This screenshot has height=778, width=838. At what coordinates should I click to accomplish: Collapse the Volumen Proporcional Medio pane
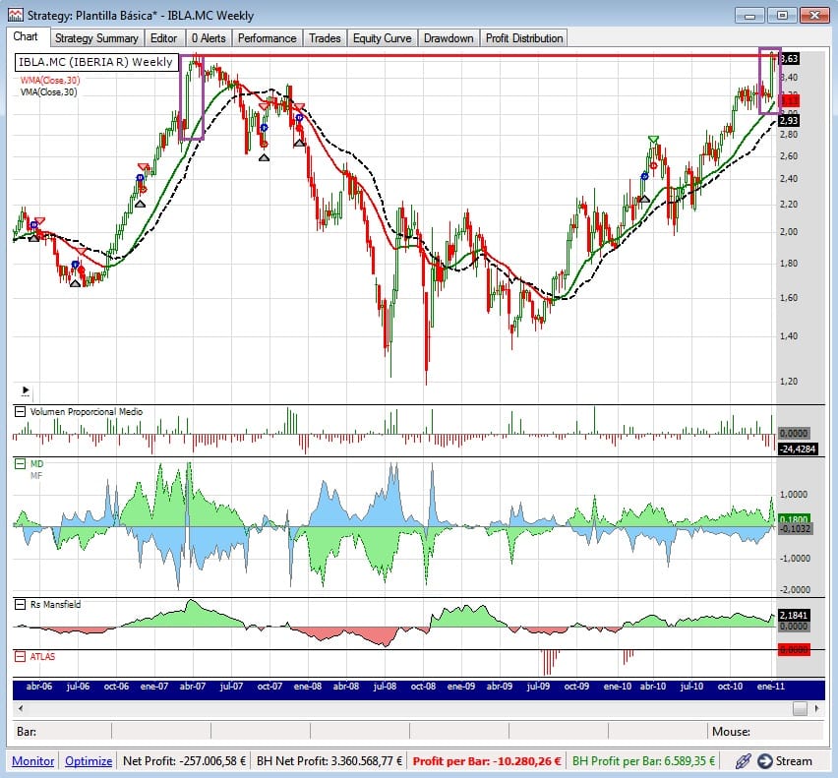click(x=21, y=412)
